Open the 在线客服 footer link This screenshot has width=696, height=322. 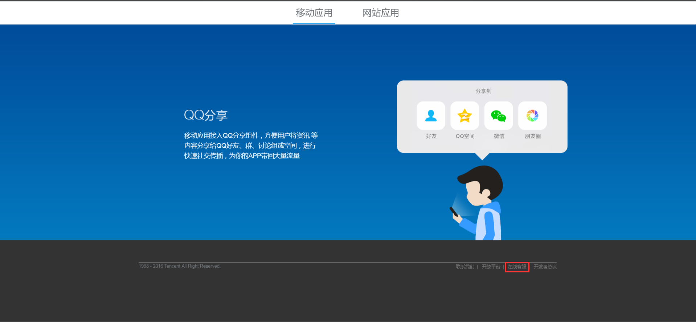tap(517, 267)
